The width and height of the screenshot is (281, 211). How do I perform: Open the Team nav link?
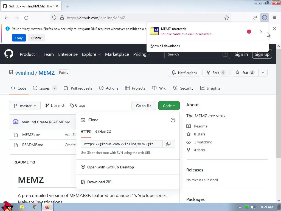coord(49,54)
